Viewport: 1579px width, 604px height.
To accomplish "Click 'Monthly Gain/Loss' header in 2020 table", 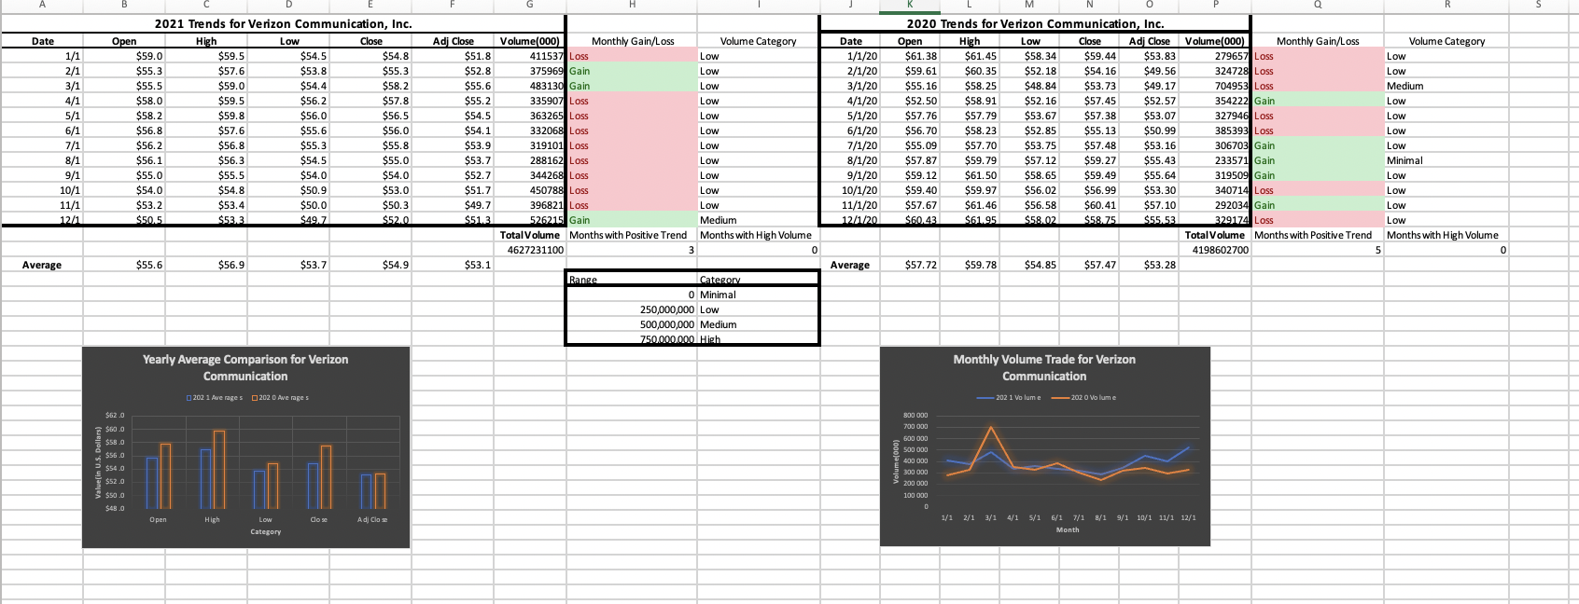I will (x=1317, y=41).
